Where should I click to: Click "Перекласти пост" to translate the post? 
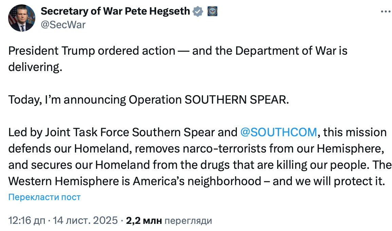pyautogui.click(x=44, y=197)
